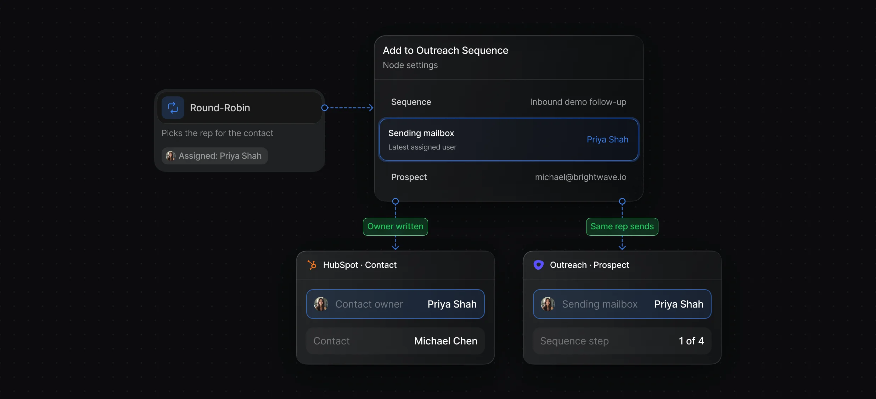The height and width of the screenshot is (399, 876).
Task: Click the Michael Chen name
Action: pyautogui.click(x=446, y=341)
